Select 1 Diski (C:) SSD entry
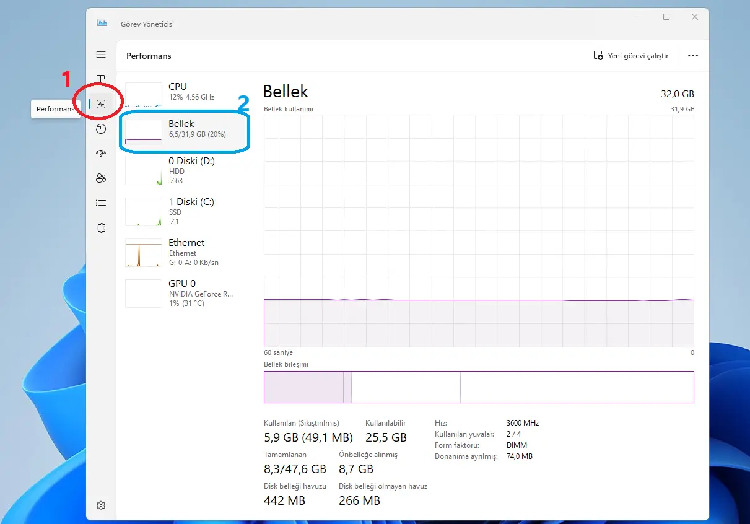This screenshot has width=750, height=524. pos(186,211)
